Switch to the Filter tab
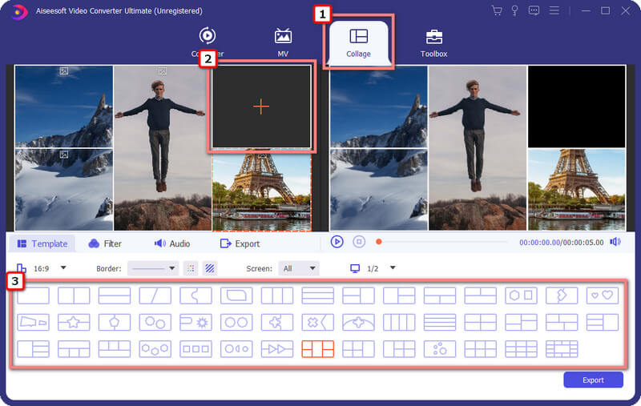Viewport: 641px width, 406px height. 105,244
